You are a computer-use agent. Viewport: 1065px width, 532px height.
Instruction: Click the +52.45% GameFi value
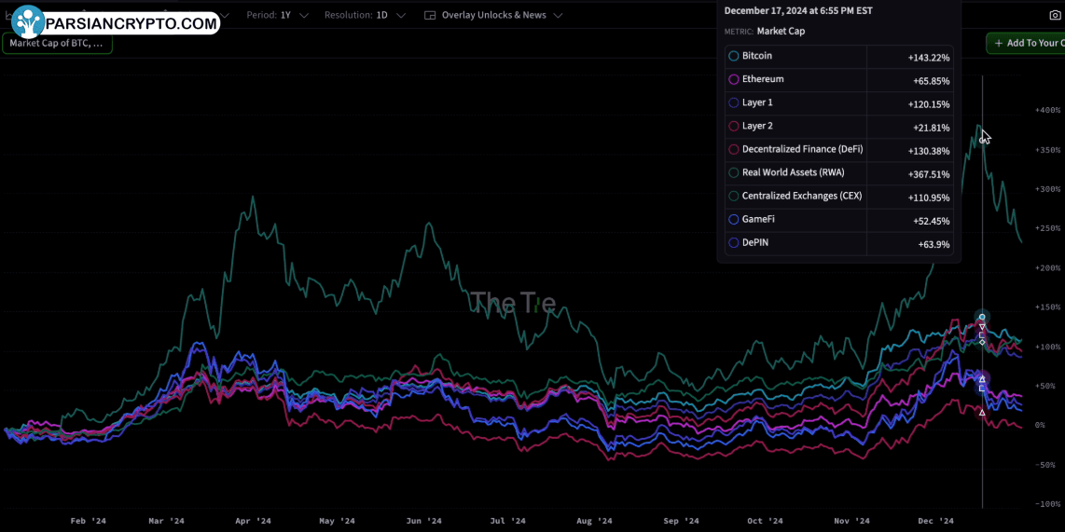[x=932, y=221]
